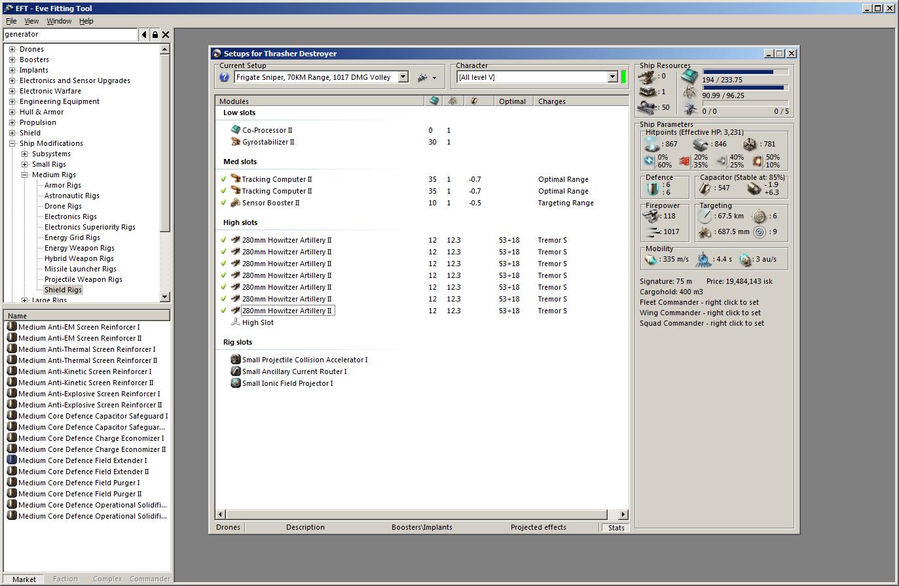Click the shield hitpoints icon showing 867
899x586 pixels.
point(652,144)
